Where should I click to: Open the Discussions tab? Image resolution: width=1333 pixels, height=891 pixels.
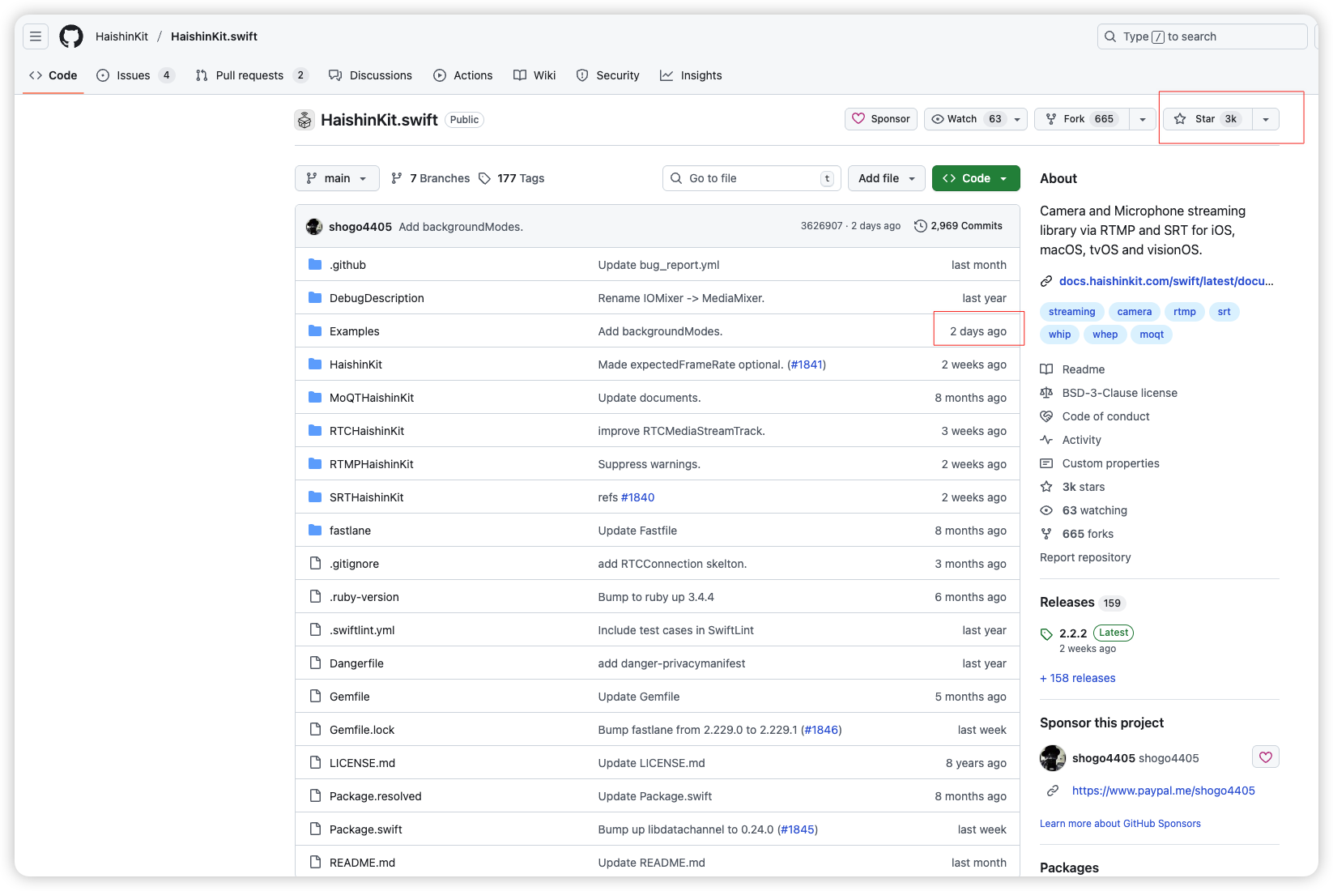[370, 75]
